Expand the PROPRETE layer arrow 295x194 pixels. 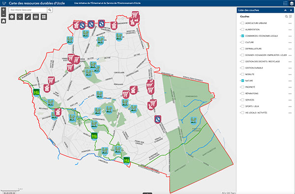[x=240, y=87]
